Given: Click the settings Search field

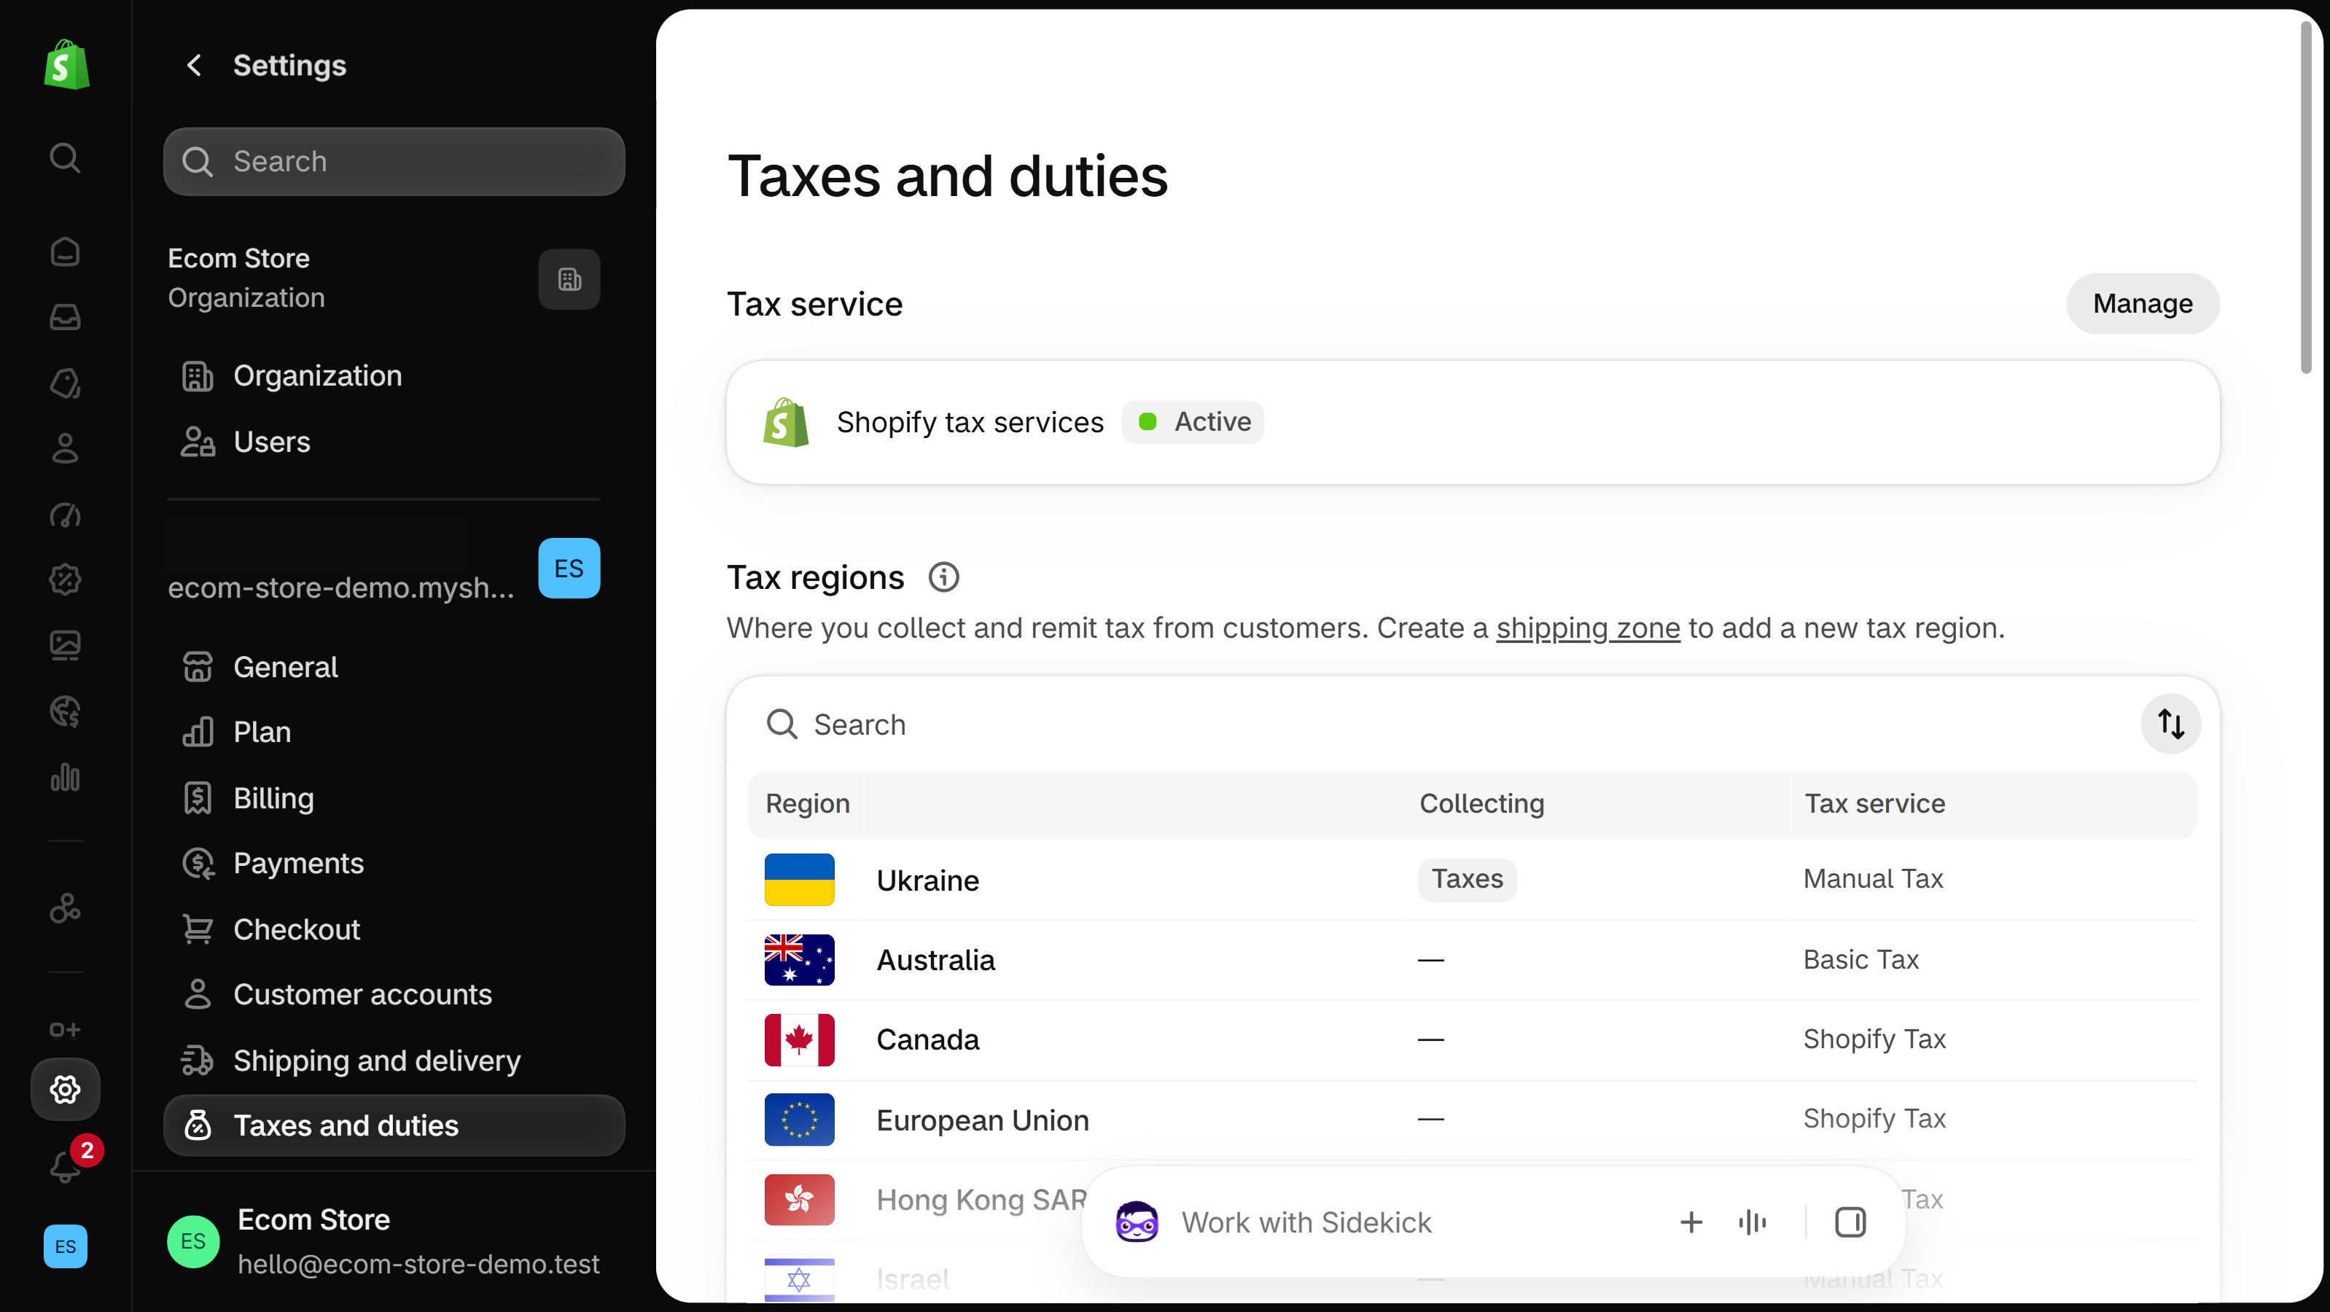Looking at the screenshot, I should coord(394,161).
